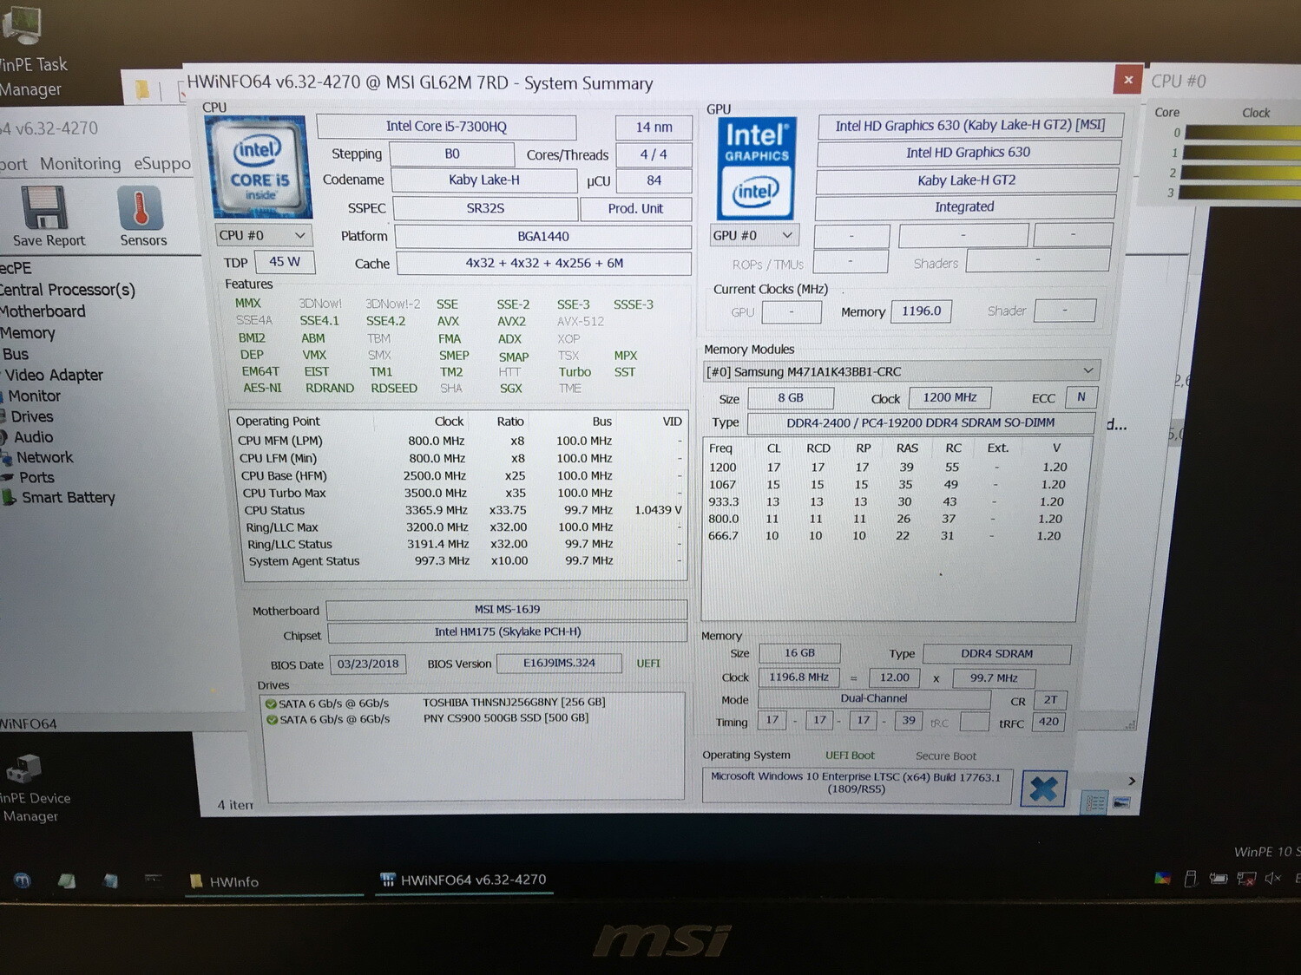
Task: Switch to list view icon behind summary window
Action: coord(1095,804)
